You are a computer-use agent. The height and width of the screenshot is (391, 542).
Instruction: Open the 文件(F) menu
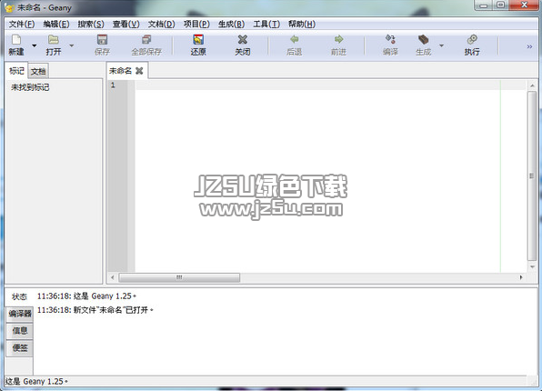[22, 25]
